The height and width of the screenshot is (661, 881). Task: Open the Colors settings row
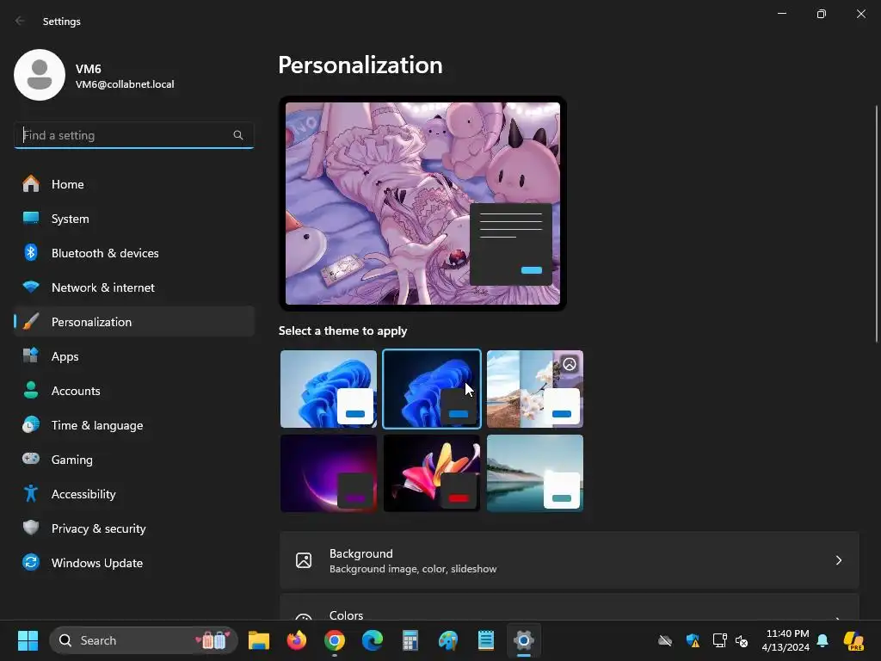point(570,607)
